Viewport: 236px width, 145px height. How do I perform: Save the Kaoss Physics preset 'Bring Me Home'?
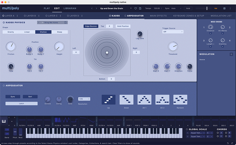(66, 22)
